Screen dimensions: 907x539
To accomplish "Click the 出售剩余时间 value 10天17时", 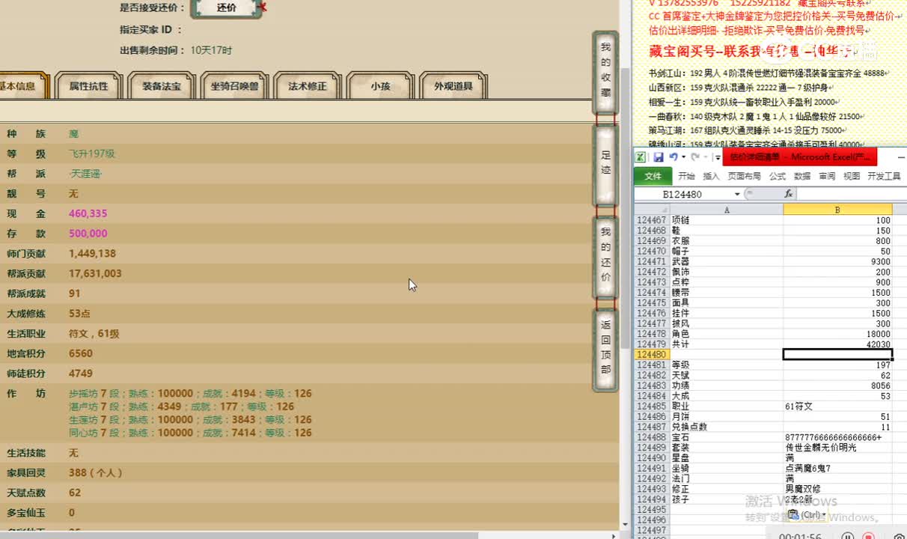I will (x=211, y=50).
